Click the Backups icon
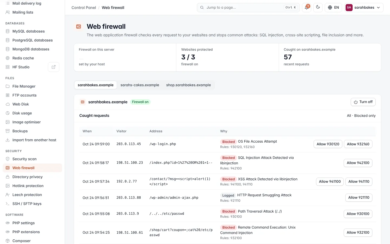This screenshot has height=244, width=390. pos(8,131)
